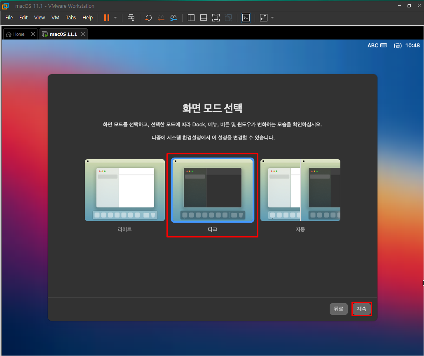Click the disabled Unity mode icon

228,18
